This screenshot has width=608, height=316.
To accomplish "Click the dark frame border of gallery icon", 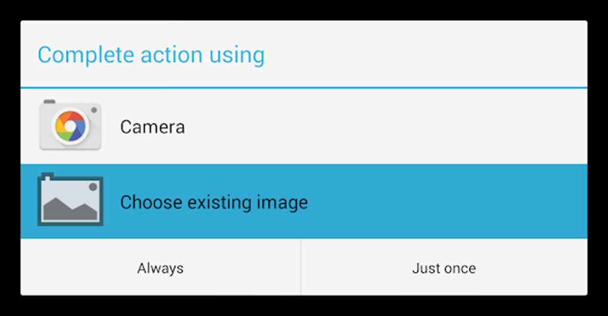I will click(x=39, y=201).
